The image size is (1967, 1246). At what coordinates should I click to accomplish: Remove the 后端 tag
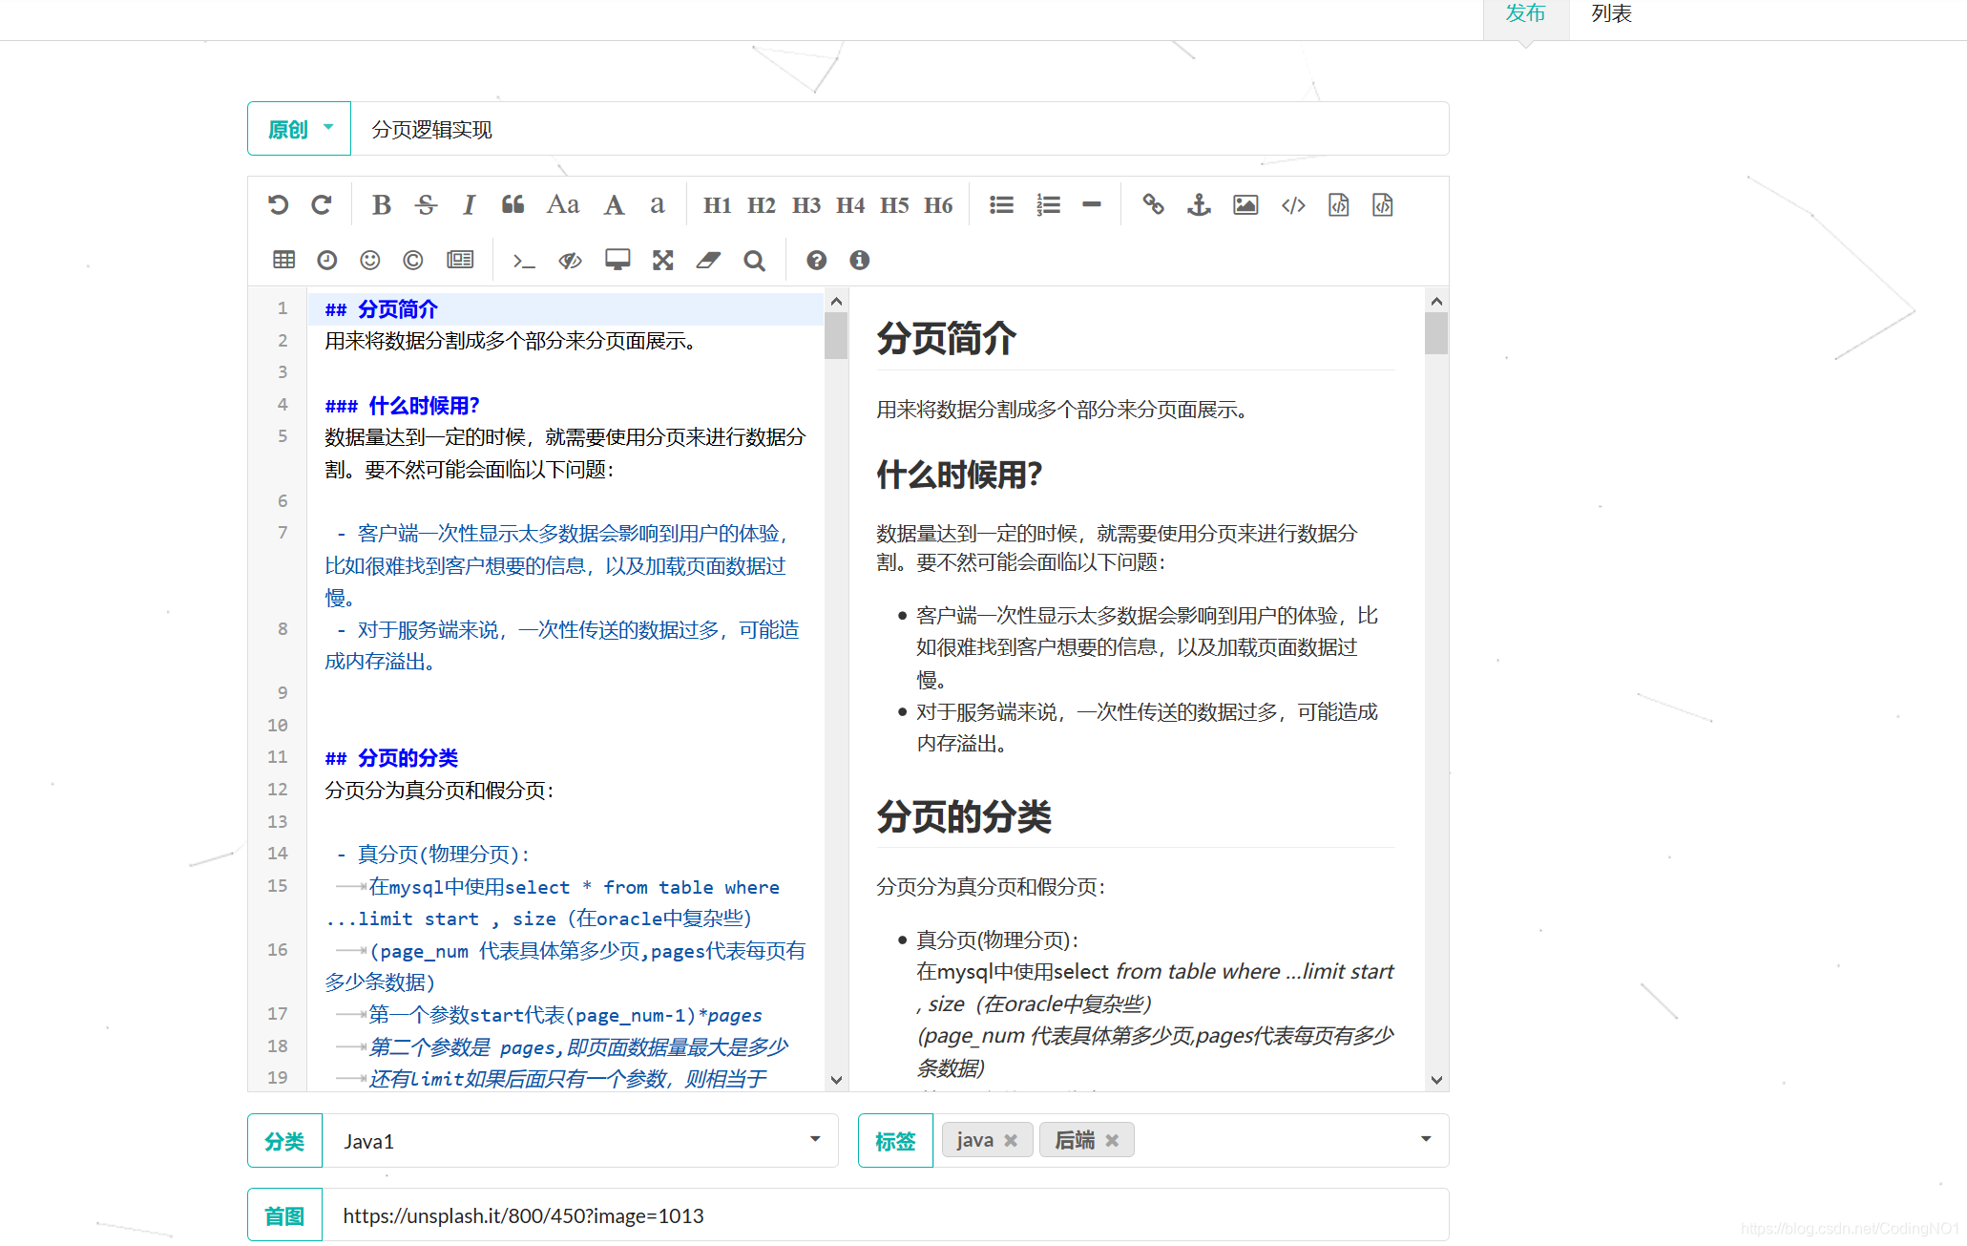click(1112, 1140)
